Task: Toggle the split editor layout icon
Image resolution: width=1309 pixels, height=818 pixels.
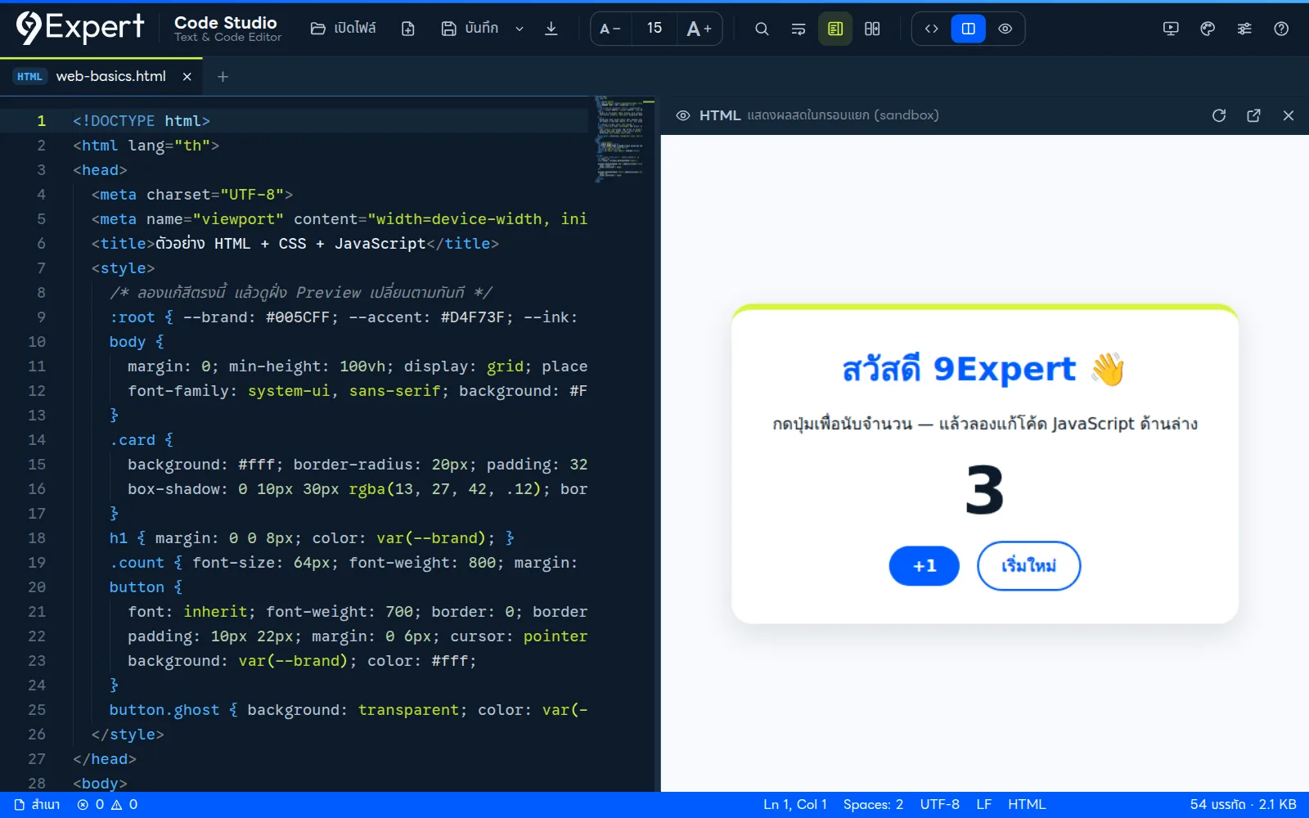Action: pyautogui.click(x=872, y=29)
